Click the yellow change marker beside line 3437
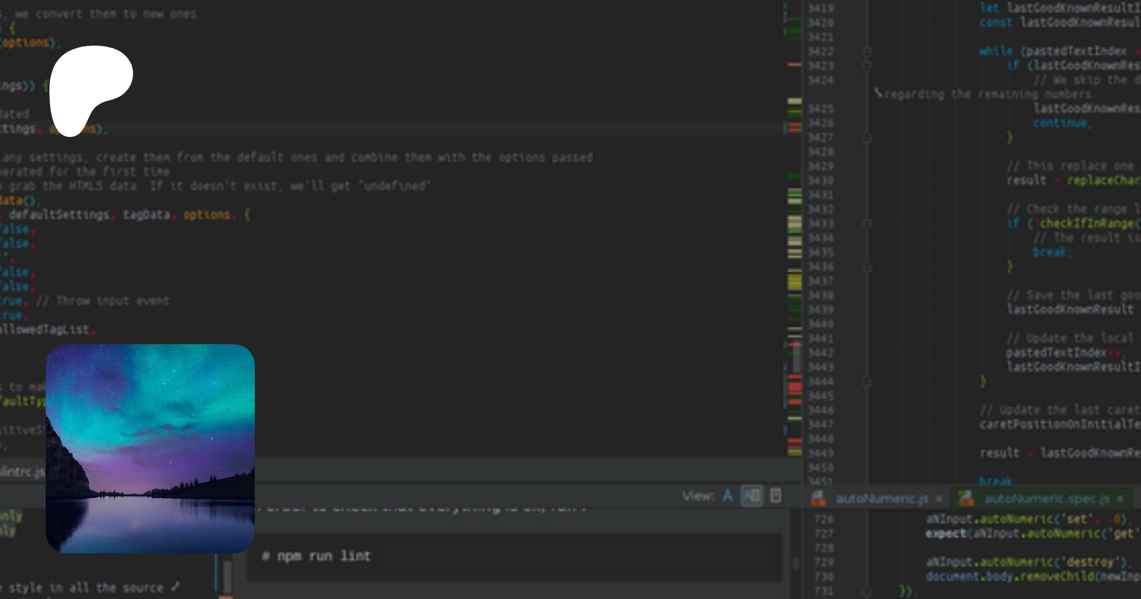This screenshot has height=599, width=1141. coord(794,281)
